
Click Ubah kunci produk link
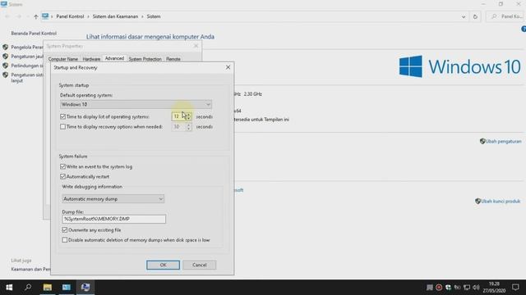coord(501,202)
